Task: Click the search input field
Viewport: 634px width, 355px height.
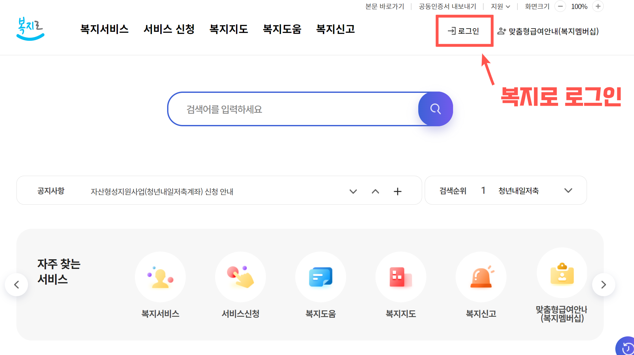Action: [290, 109]
